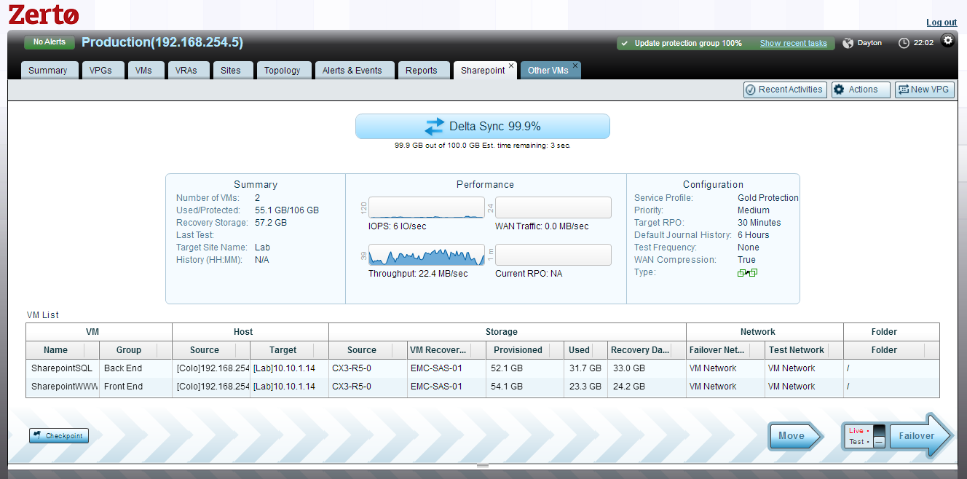Add a Checkpoint
The height and width of the screenshot is (479, 967).
tap(59, 435)
